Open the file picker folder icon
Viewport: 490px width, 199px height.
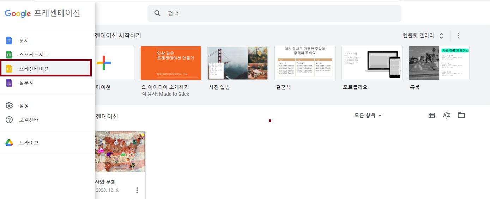[461, 115]
